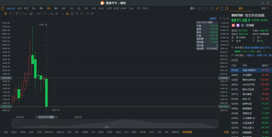Viewport: 272px width, 137px height.
Task: Expand measurement tool options arrow
Action: point(34,13)
